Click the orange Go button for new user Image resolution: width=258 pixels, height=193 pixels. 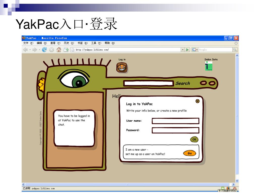(x=189, y=153)
